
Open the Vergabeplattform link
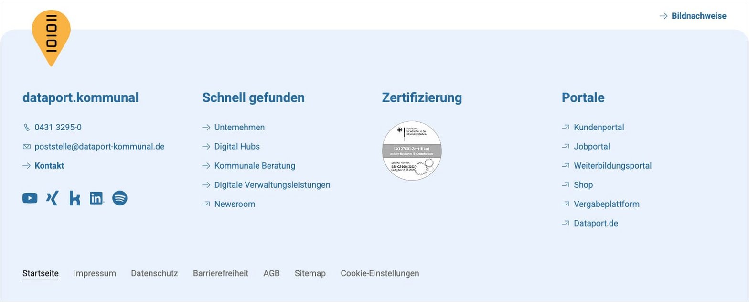pyautogui.click(x=606, y=204)
